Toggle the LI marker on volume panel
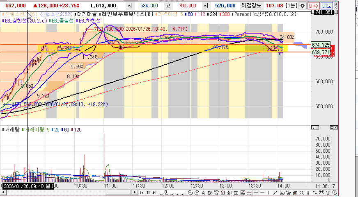This screenshot has height=197, width=358. 315,128
